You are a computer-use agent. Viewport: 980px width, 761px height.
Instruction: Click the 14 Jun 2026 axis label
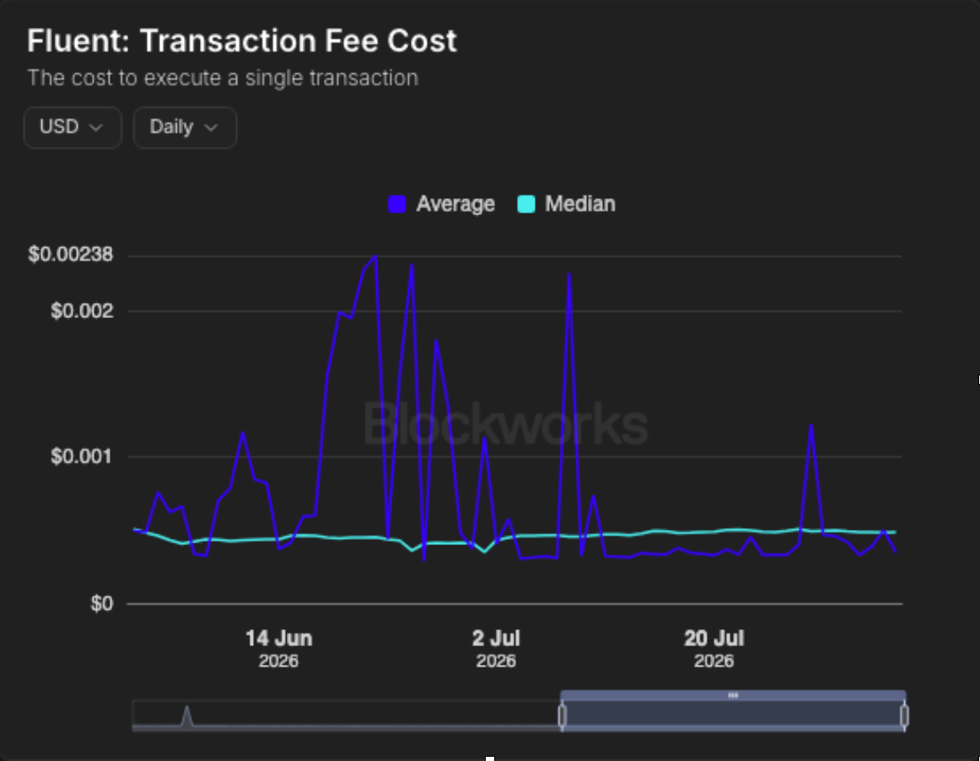(x=279, y=649)
